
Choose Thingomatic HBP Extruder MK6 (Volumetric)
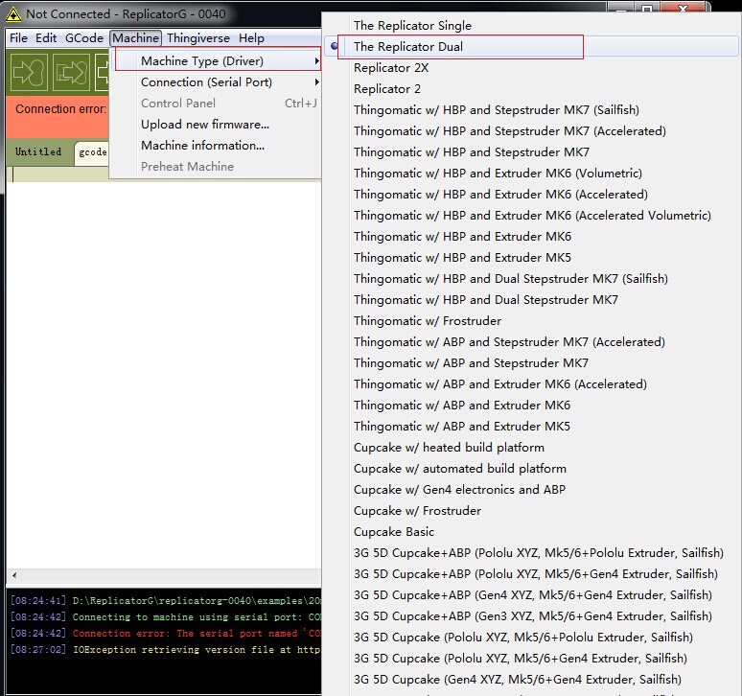[x=531, y=174]
